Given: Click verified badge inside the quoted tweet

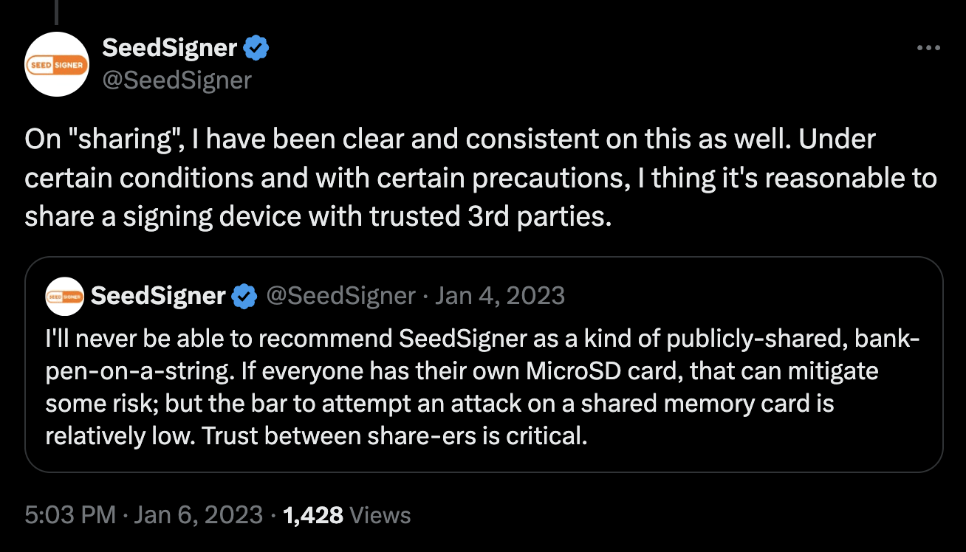Looking at the screenshot, I should point(244,296).
